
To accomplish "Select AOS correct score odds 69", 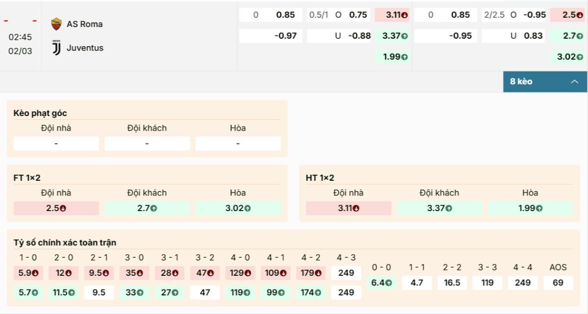I will 558,283.
